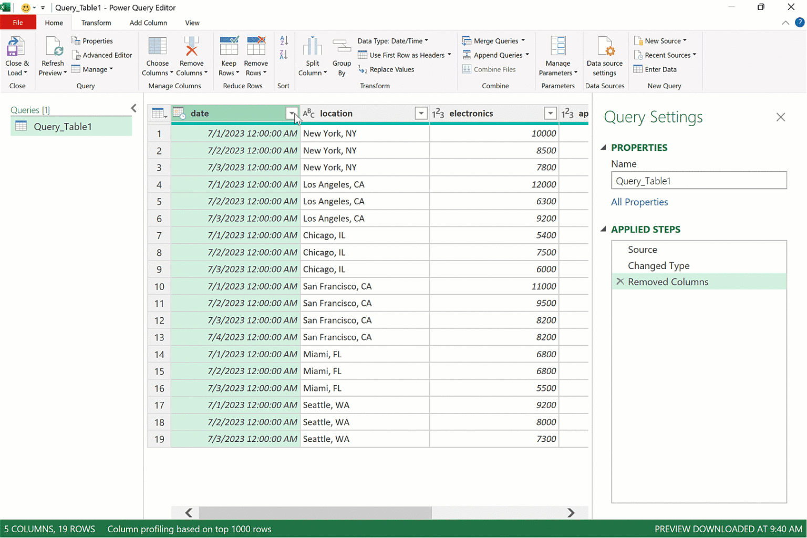Click the query Name input field
Screen dimensions: 807x538
click(698, 181)
